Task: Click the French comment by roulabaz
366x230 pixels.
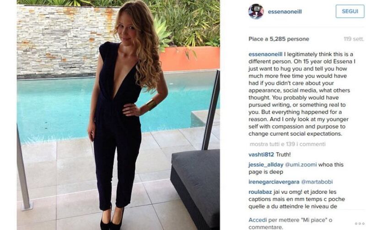Action: pyautogui.click(x=296, y=199)
